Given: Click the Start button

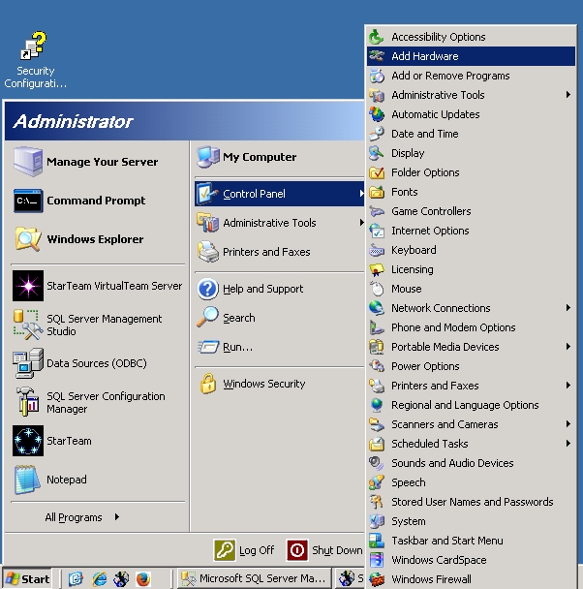Looking at the screenshot, I should coord(27,579).
